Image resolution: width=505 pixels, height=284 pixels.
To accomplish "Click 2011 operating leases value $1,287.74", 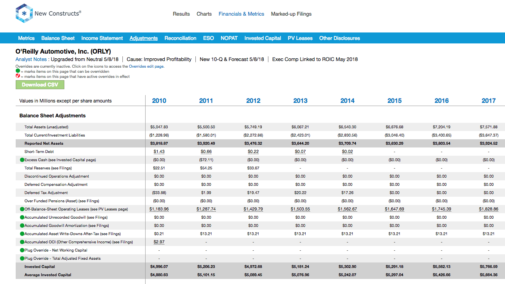I will [206, 209].
